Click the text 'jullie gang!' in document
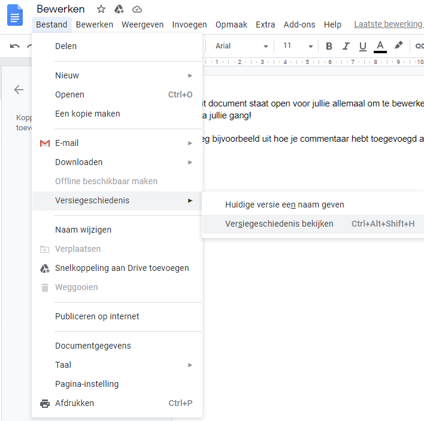The width and height of the screenshot is (424, 421). tap(229, 115)
